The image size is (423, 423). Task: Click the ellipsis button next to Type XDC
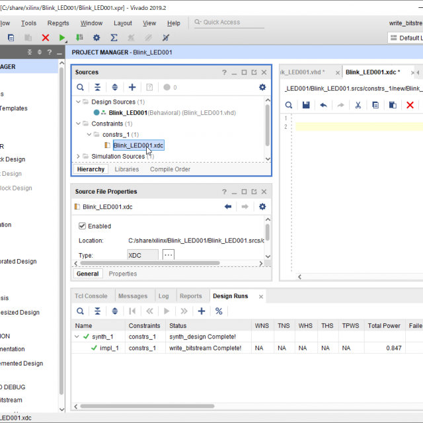point(169,255)
